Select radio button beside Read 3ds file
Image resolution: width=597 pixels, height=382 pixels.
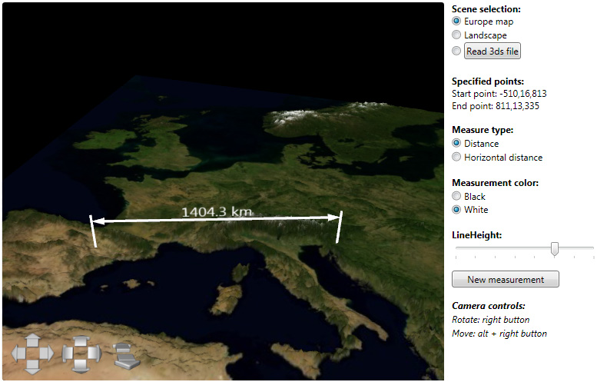tap(456, 51)
